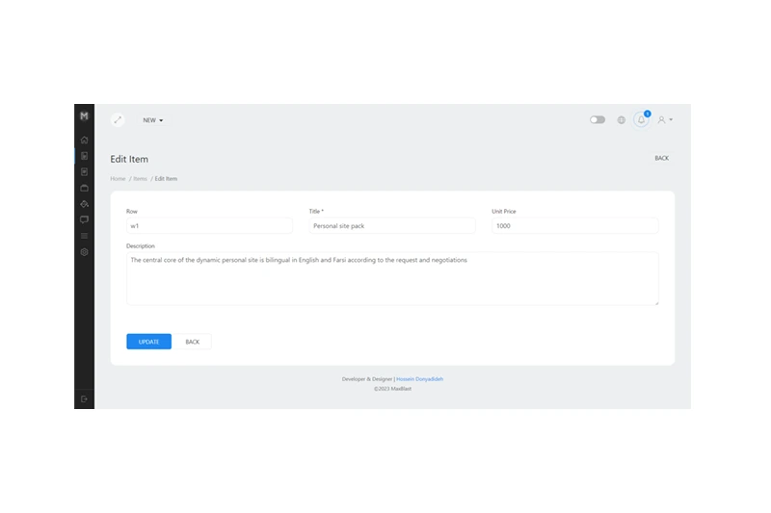Click the logout icon at sidebar bottom
771x513 pixels.
pos(84,398)
